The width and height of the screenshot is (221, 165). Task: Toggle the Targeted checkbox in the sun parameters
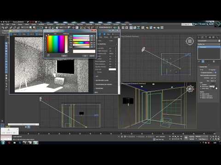click(209, 70)
